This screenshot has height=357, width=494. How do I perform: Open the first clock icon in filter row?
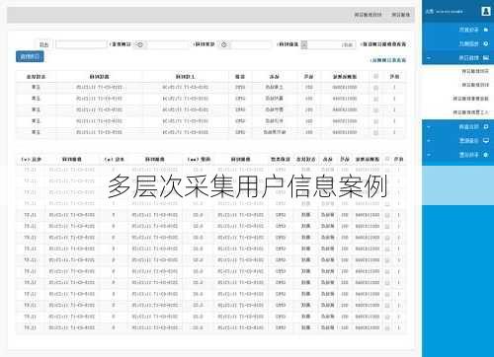point(140,44)
